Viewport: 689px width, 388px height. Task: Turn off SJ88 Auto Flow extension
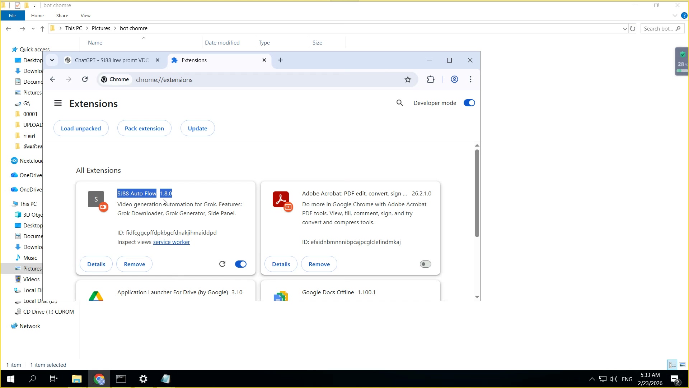(x=240, y=264)
